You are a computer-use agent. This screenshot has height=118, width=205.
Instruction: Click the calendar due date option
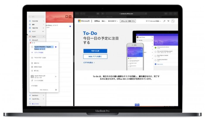36,67
